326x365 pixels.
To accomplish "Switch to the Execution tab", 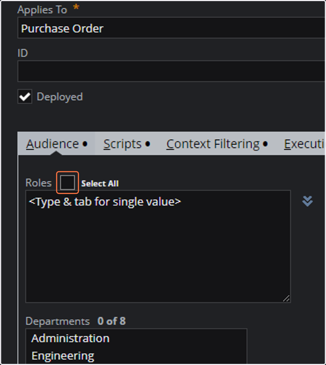I will 304,144.
